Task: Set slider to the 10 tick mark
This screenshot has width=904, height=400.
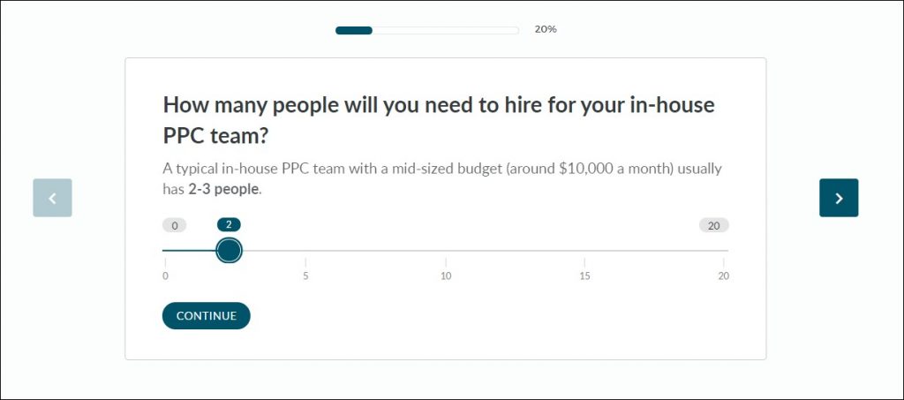Action: tap(446, 251)
